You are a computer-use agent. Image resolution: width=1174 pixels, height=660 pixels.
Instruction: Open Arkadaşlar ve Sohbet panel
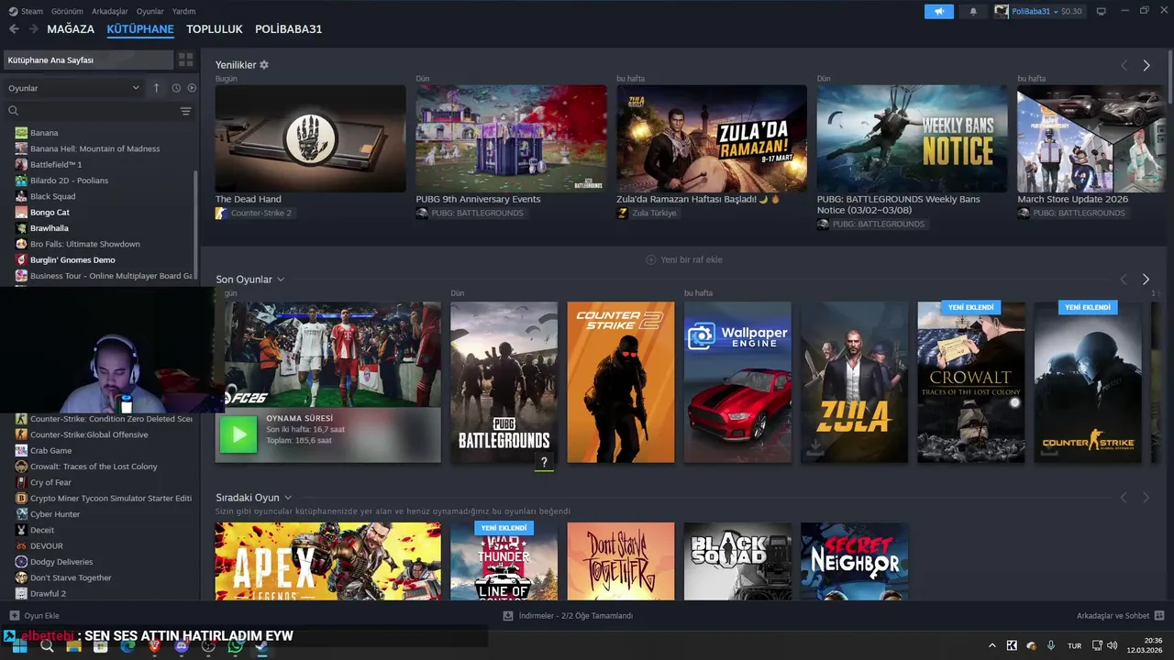tap(1120, 616)
